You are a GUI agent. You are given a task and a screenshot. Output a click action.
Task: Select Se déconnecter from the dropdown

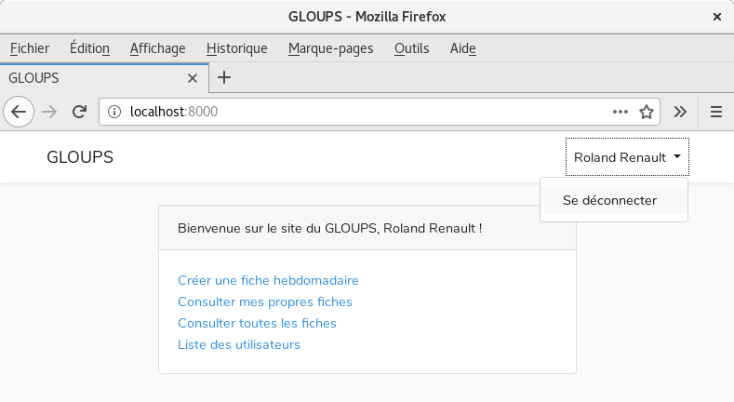[610, 200]
